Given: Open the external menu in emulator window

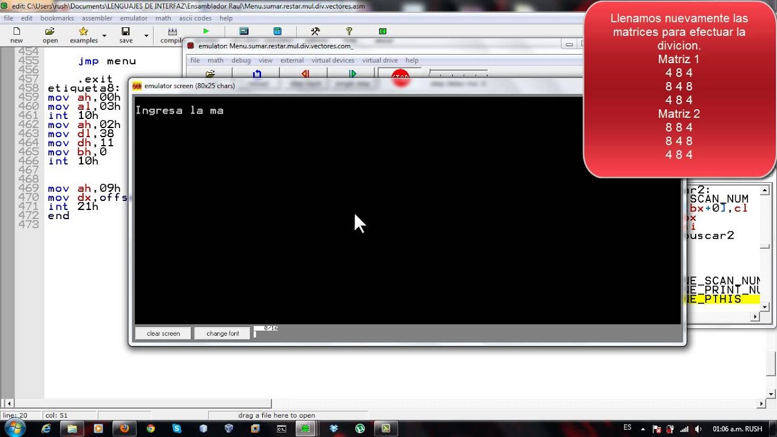Looking at the screenshot, I should tap(292, 60).
